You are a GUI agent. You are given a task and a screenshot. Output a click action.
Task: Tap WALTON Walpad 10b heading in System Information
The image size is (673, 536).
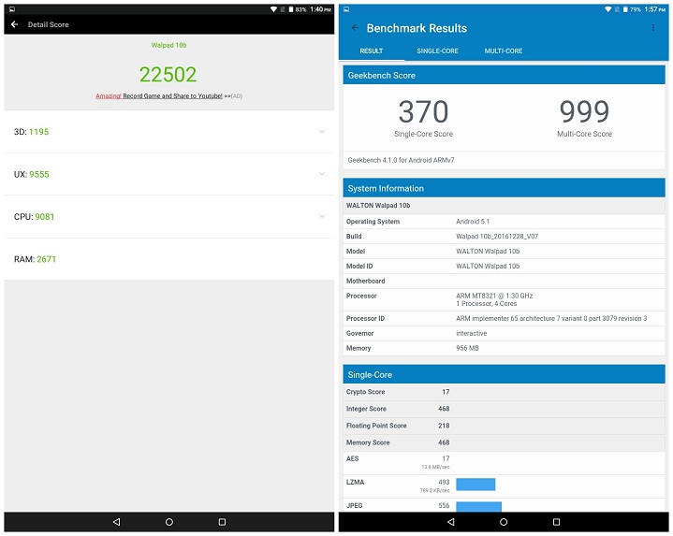(378, 206)
